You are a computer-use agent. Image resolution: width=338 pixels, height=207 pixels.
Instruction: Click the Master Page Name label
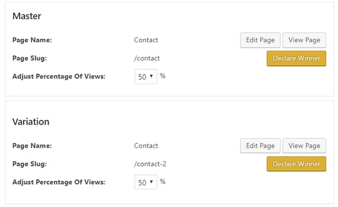click(32, 40)
